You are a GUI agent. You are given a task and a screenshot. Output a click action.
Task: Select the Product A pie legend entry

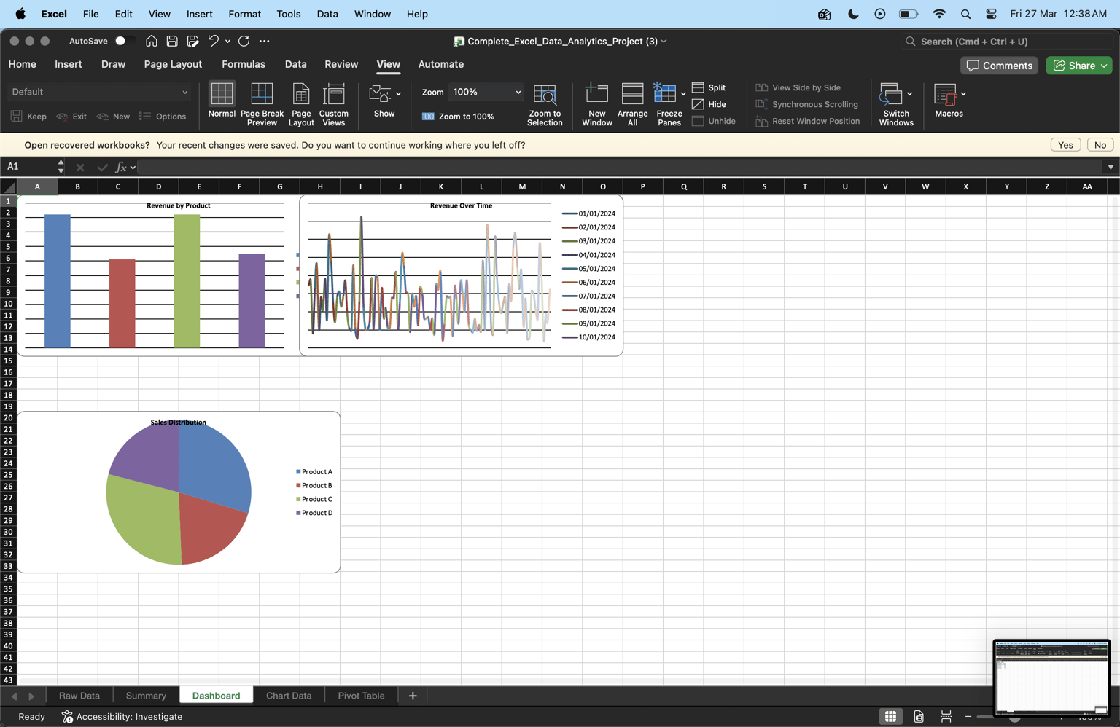(x=314, y=472)
